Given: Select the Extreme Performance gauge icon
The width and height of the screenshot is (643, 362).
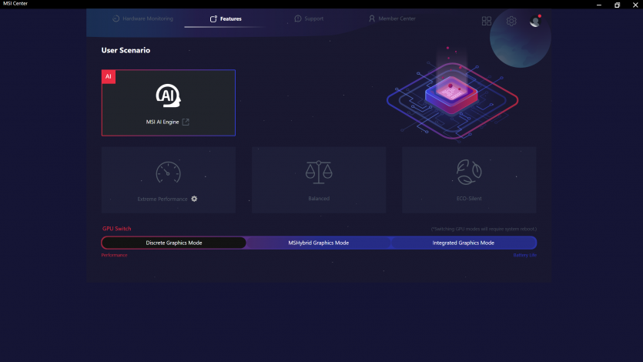Looking at the screenshot, I should pos(168,173).
